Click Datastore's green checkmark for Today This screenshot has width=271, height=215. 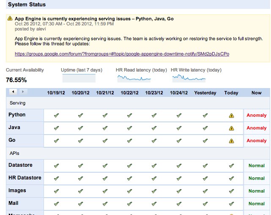(x=231, y=165)
